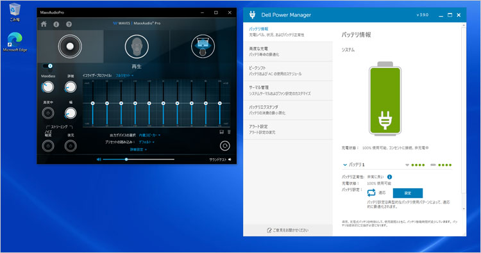Collapse the バッテリ 1 chevron

coord(345,165)
